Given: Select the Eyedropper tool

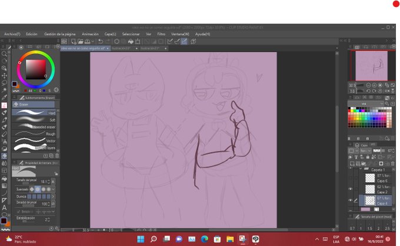Looking at the screenshot, I should (x=4, y=97).
